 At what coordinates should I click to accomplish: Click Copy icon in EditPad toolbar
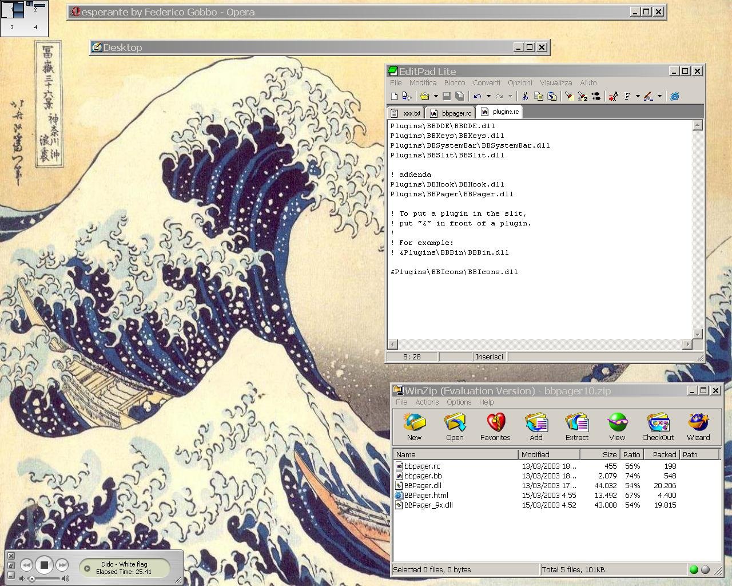(x=538, y=97)
